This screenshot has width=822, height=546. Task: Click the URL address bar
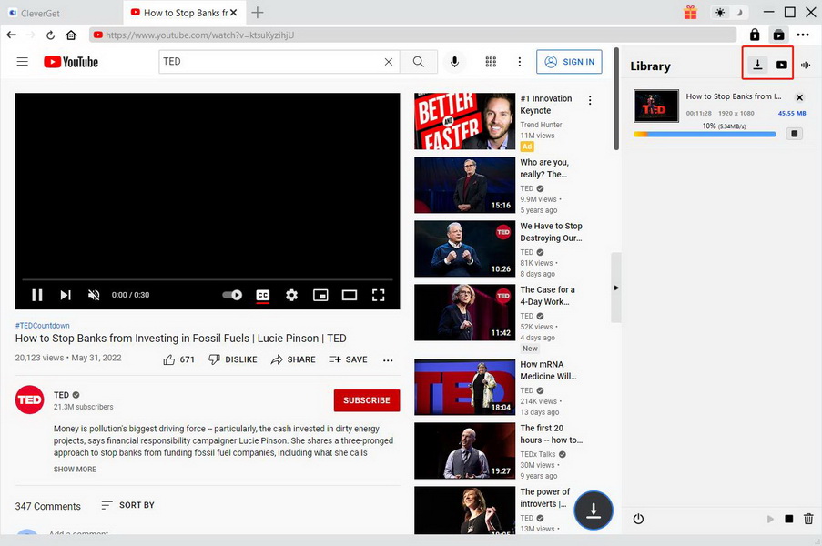[x=413, y=35]
